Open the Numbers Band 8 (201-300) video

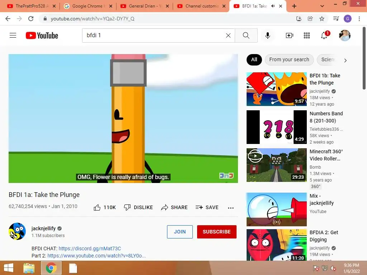coord(276,127)
